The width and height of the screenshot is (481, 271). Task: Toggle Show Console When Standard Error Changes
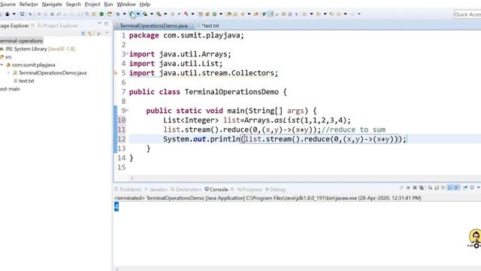pos(456,187)
